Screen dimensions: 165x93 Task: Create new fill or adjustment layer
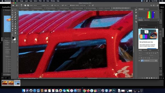tap(149, 78)
